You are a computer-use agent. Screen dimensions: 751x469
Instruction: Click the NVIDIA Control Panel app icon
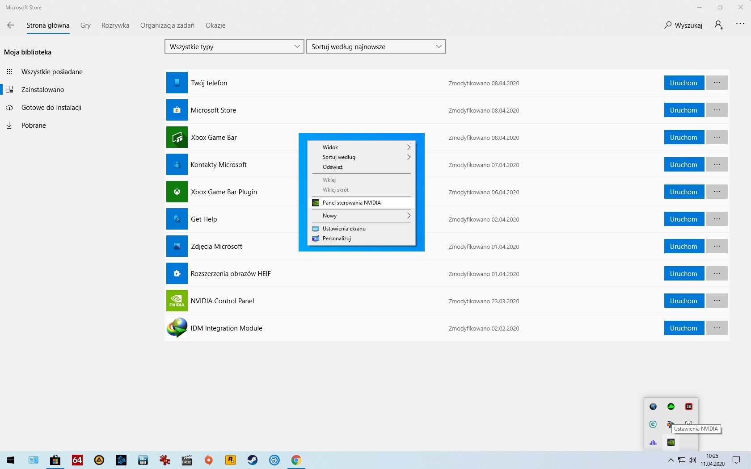(x=177, y=301)
